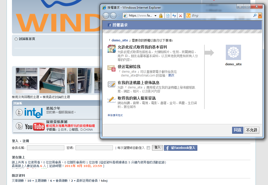This screenshot has height=185, width=268.
Task: Click the 舉發應用程式 report link
Action: [x=115, y=115]
